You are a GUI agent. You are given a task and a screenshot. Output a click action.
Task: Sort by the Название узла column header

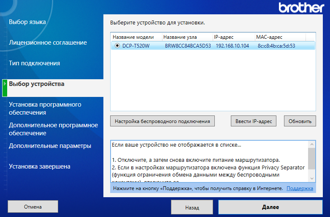(187, 37)
